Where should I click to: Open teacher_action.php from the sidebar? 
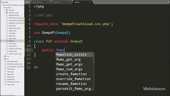(15, 54)
